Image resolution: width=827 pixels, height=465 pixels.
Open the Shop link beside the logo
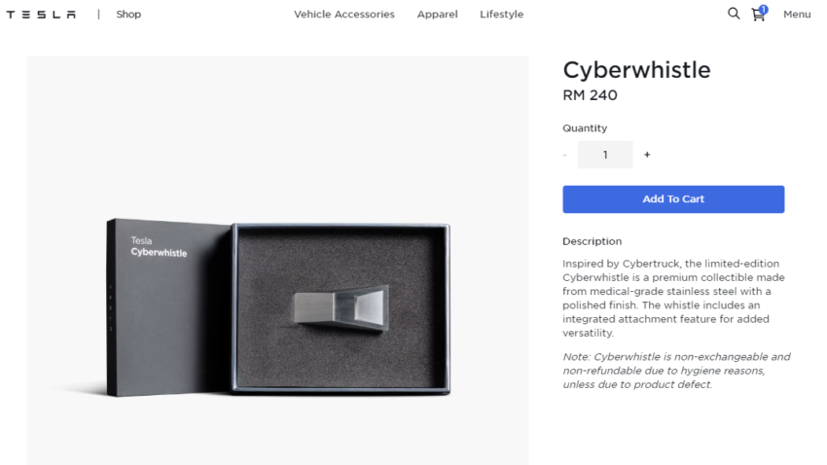tap(128, 15)
